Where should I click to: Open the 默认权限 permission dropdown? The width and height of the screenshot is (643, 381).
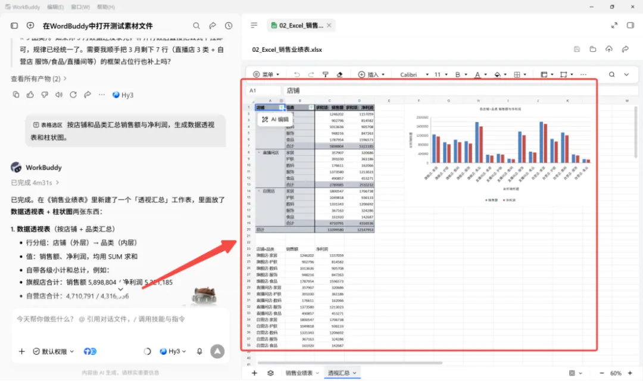coord(54,351)
